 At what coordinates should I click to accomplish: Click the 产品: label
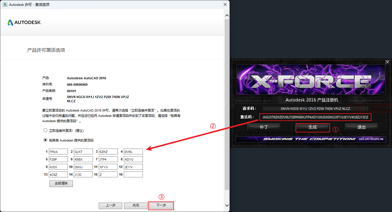pos(46,78)
